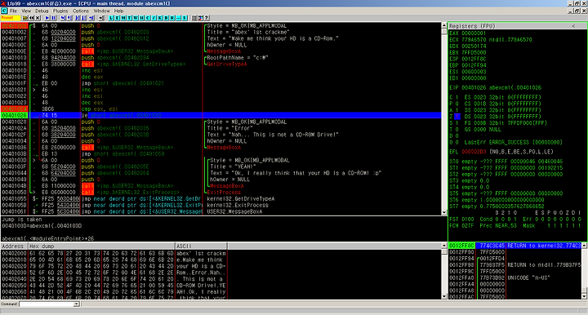Click the Step over toolbar icon
Image resolution: width=588 pixels, height=315 pixels.
pos(69,18)
